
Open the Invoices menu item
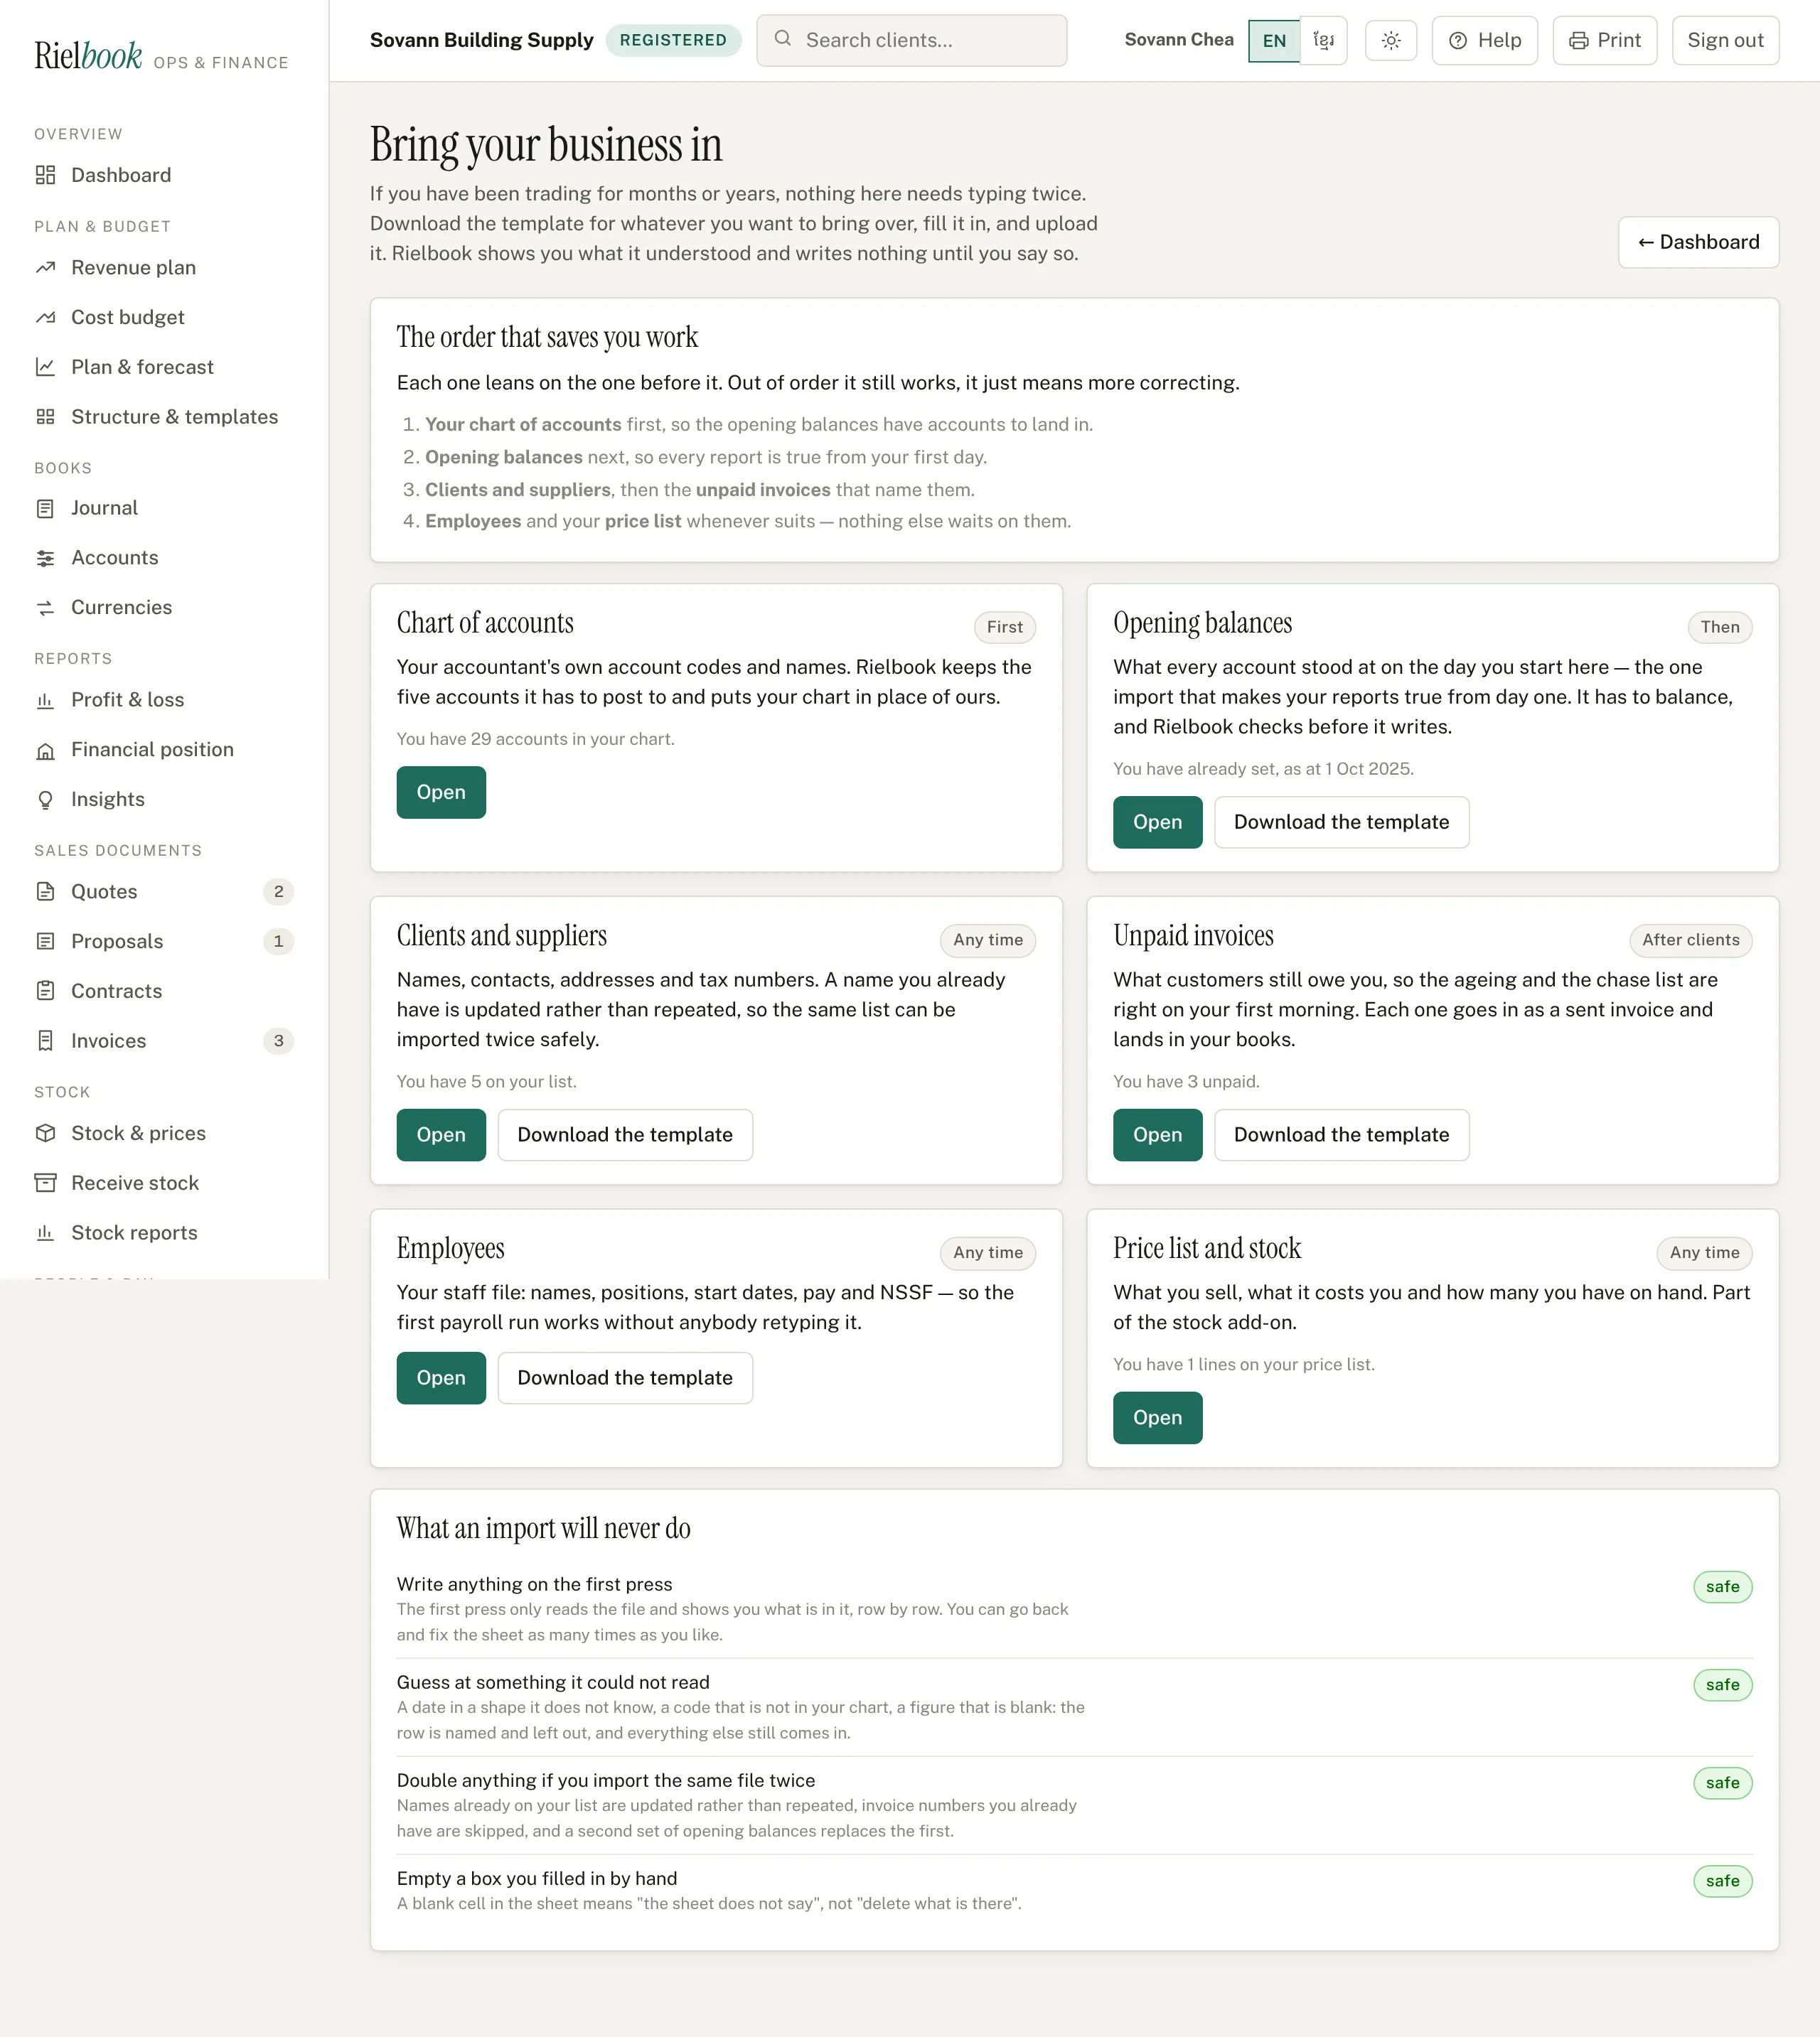click(x=164, y=1041)
